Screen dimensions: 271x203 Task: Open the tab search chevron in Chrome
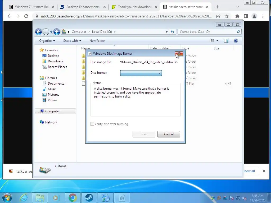tap(238, 7)
